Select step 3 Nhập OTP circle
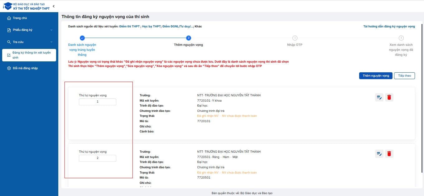Screen dimensions: 424x196 point(295,38)
